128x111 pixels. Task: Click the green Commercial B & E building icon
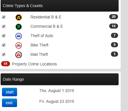pos(18,27)
